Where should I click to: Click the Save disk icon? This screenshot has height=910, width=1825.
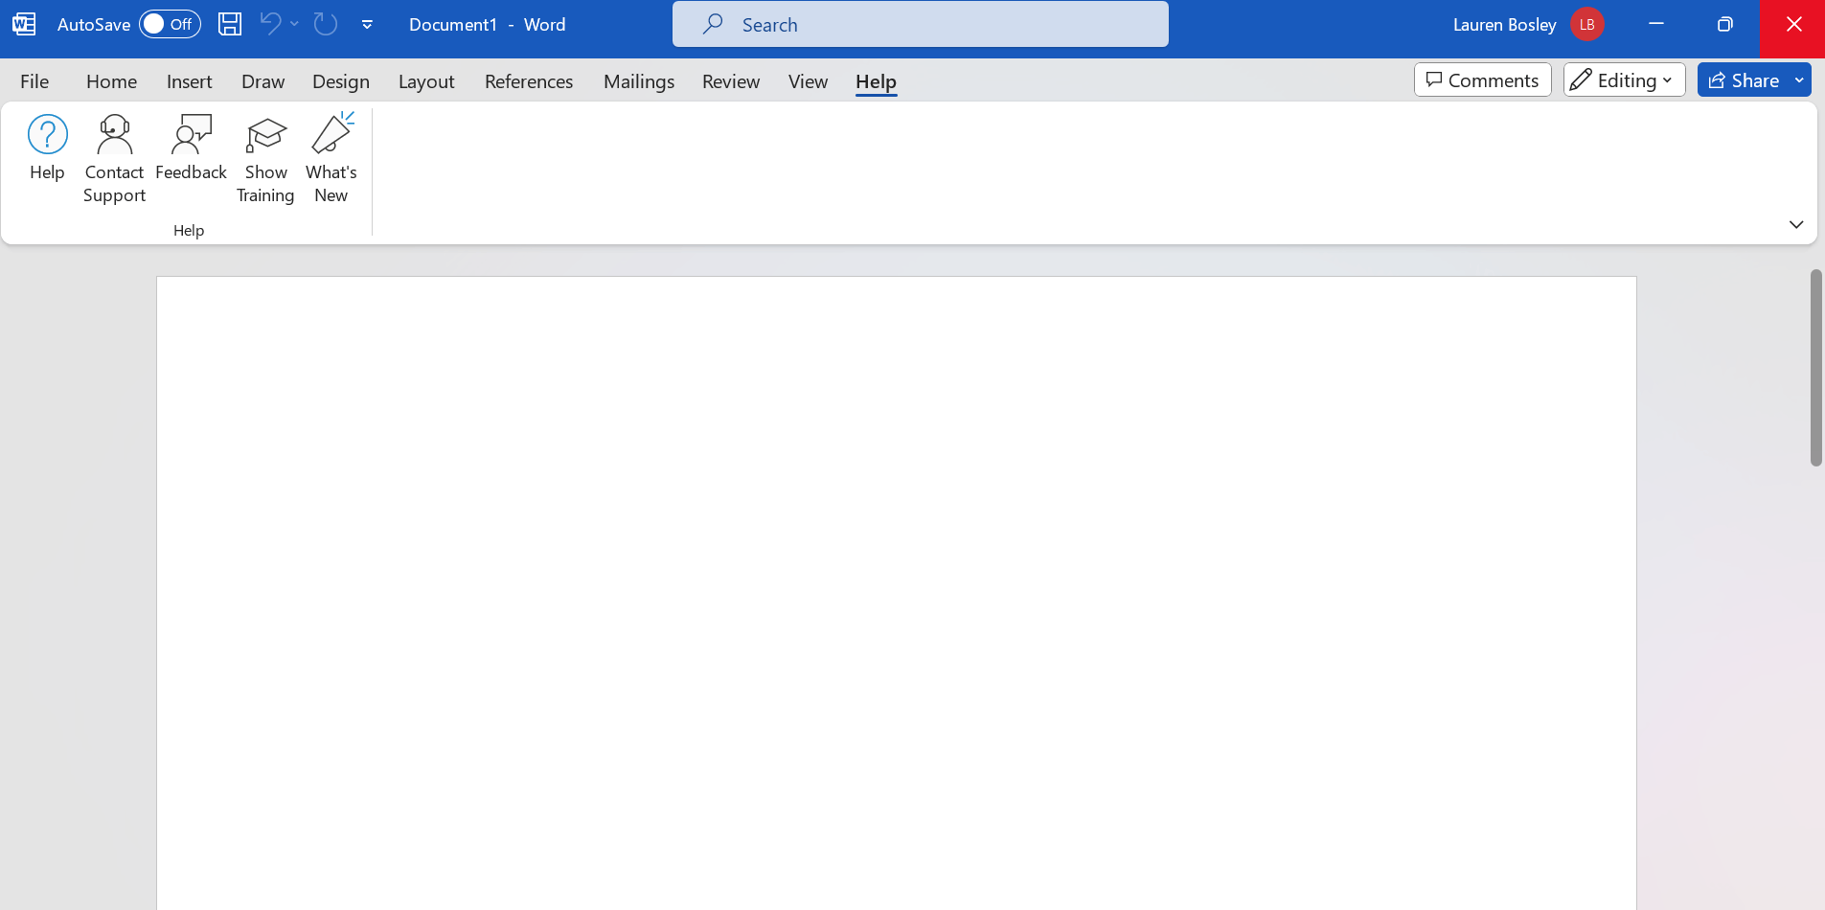(230, 24)
